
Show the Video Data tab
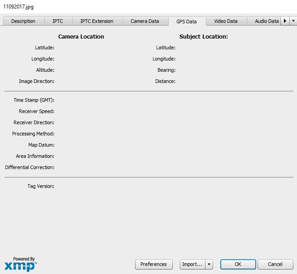click(x=226, y=21)
